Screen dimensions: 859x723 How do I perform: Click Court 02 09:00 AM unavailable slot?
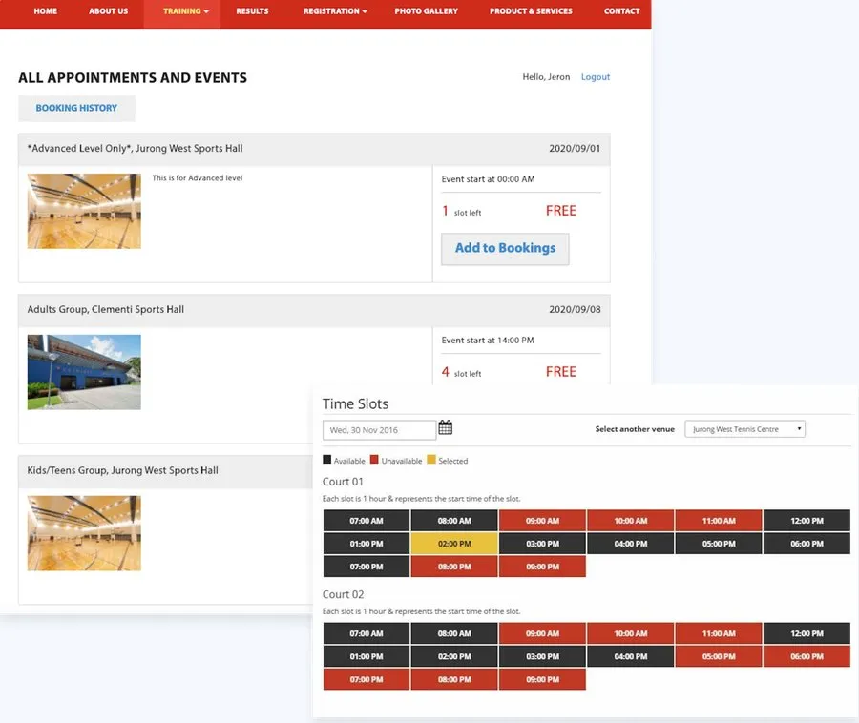pyautogui.click(x=542, y=633)
